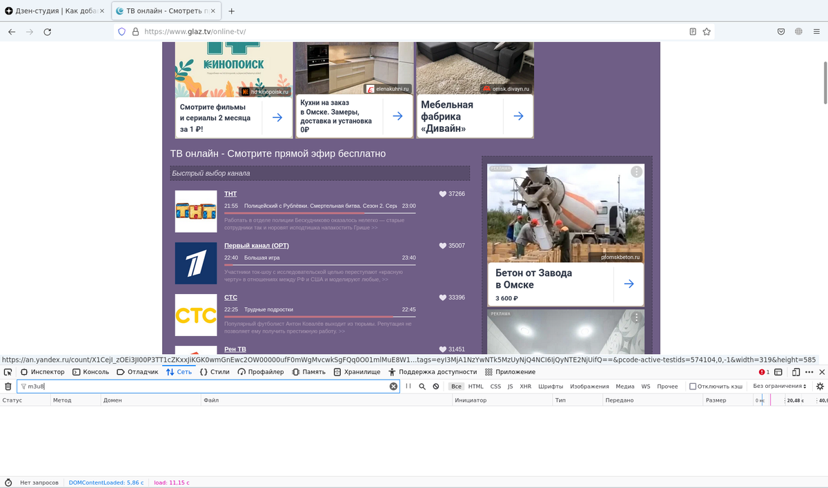
Task: Open the throttling dropdown Без ограничения
Action: tap(780, 387)
